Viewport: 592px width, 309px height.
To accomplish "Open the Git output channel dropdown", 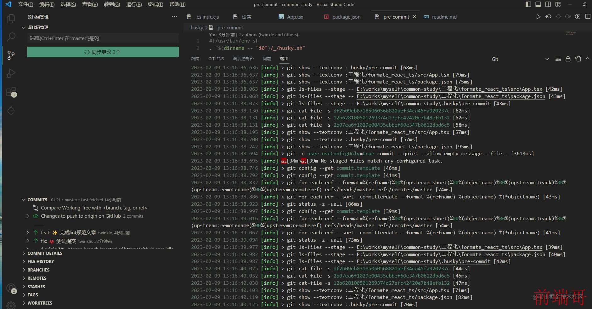I will 520,59.
